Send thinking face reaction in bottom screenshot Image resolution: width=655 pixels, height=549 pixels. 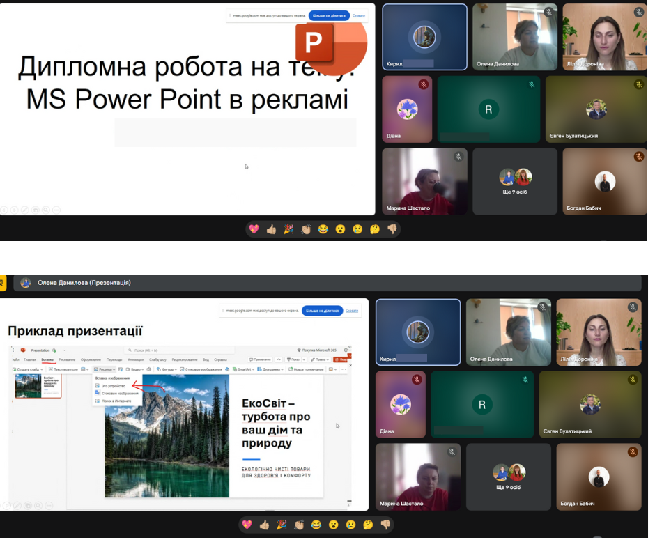click(368, 525)
